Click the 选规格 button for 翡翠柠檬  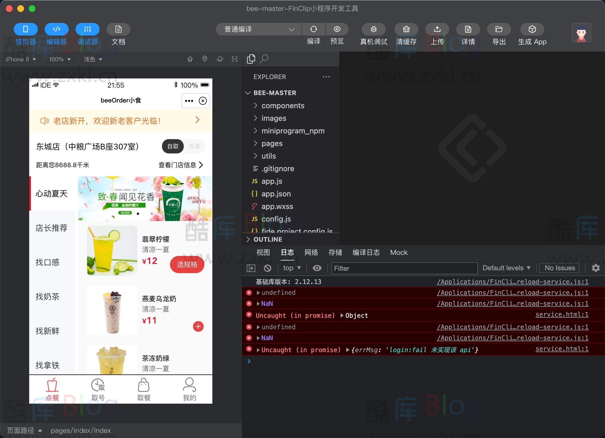(x=187, y=265)
